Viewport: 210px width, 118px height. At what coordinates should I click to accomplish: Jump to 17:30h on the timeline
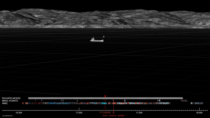pos(139,113)
